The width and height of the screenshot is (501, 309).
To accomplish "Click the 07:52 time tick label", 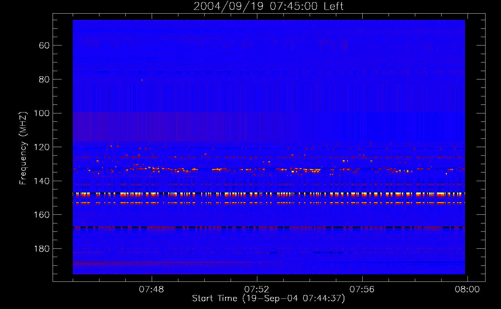I will pos(257,290).
